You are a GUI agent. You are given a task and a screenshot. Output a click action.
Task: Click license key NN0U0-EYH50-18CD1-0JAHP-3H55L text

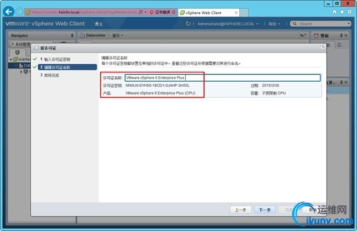pos(157,86)
